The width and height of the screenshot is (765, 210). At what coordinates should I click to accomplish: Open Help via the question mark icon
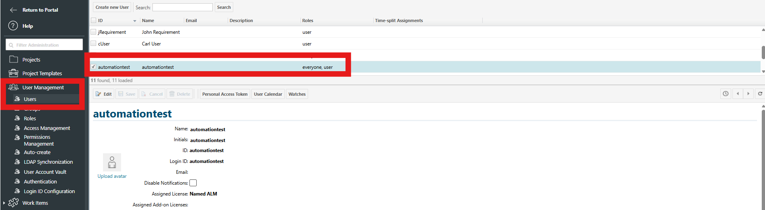click(x=13, y=26)
